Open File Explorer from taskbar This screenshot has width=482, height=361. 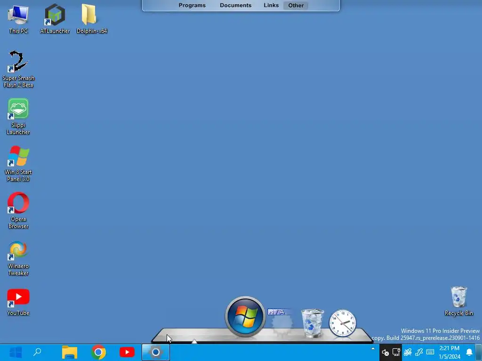pyautogui.click(x=70, y=352)
